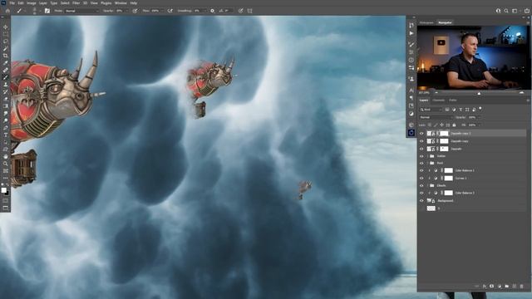Screen dimensions: 532x299
Task: Select the Gradient tool
Action: (x=6, y=106)
